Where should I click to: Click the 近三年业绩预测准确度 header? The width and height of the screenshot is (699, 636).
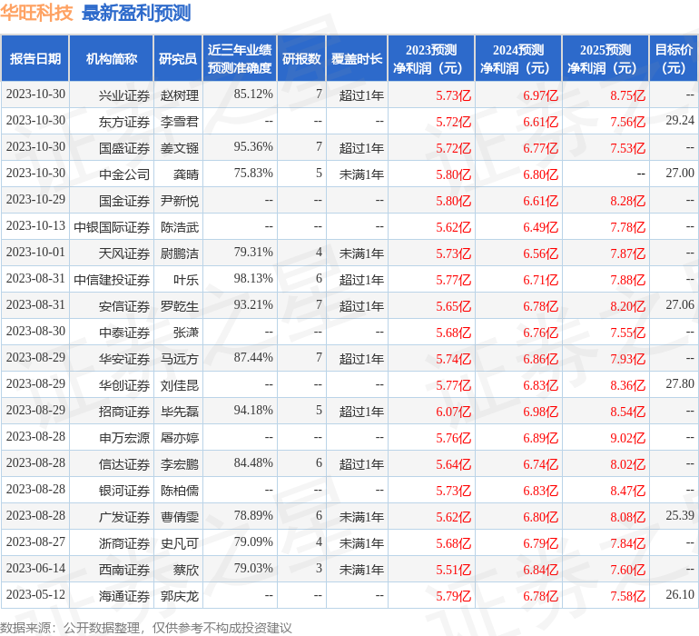(240, 58)
